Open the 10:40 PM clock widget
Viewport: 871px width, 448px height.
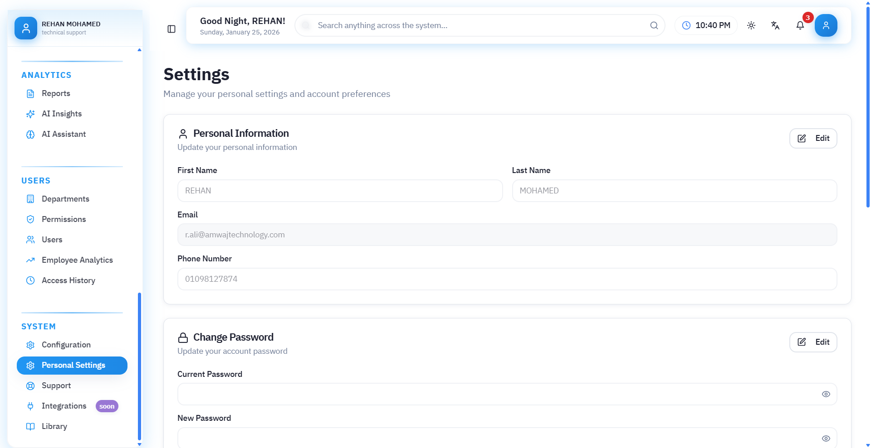(x=706, y=25)
